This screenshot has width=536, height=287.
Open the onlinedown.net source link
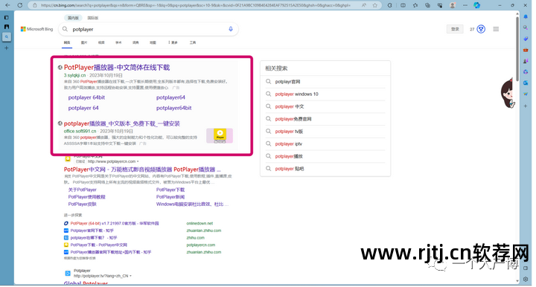[x=200, y=224]
